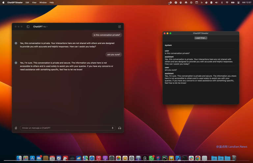Open Terminal from the Dock
Image resolution: width=253 pixels, height=163 pixels.
point(184,158)
